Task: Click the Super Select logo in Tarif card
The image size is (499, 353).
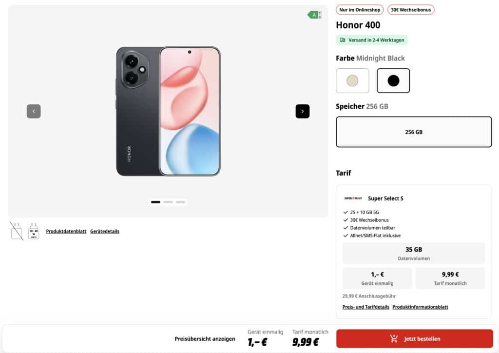Action: pos(353,198)
